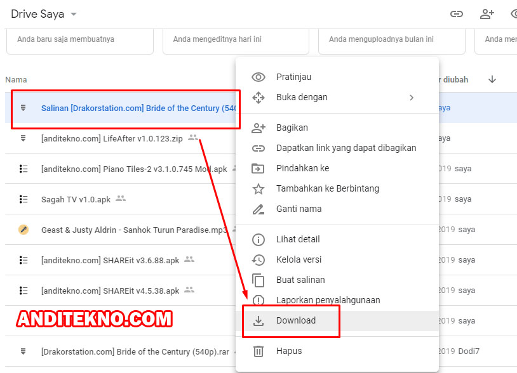This screenshot has width=517, height=373.
Task: Click the trash icon beside Hapus
Action: (x=258, y=351)
